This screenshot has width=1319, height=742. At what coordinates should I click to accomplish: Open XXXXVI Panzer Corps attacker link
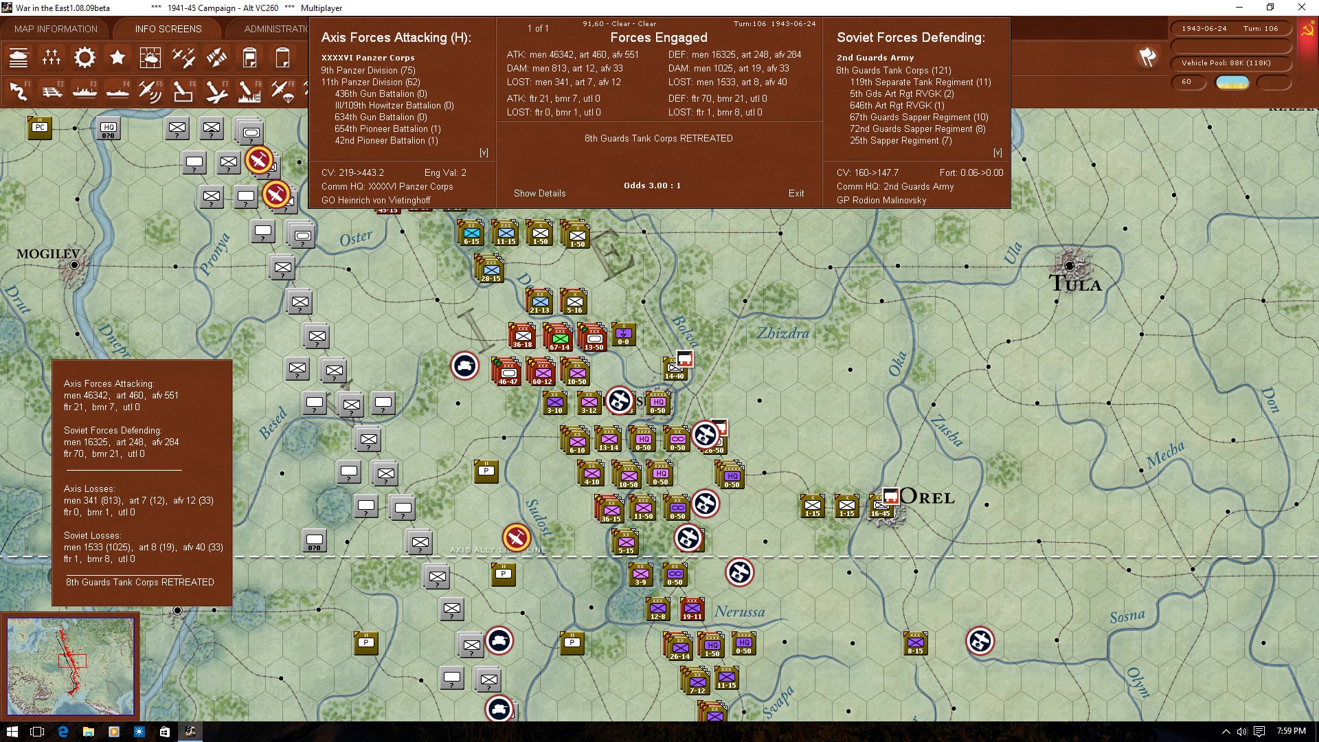click(368, 58)
